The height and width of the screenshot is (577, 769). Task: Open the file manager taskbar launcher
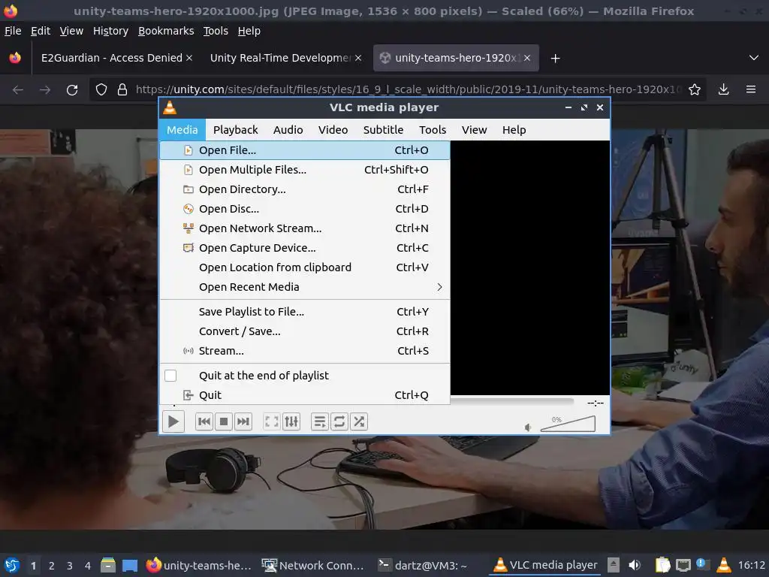click(108, 565)
